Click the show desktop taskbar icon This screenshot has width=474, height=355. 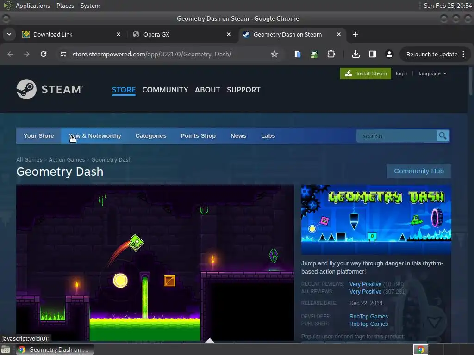tap(6, 349)
